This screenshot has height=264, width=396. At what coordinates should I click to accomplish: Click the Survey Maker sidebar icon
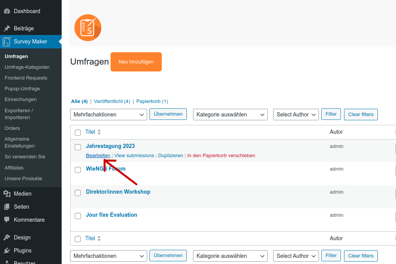pos(7,42)
